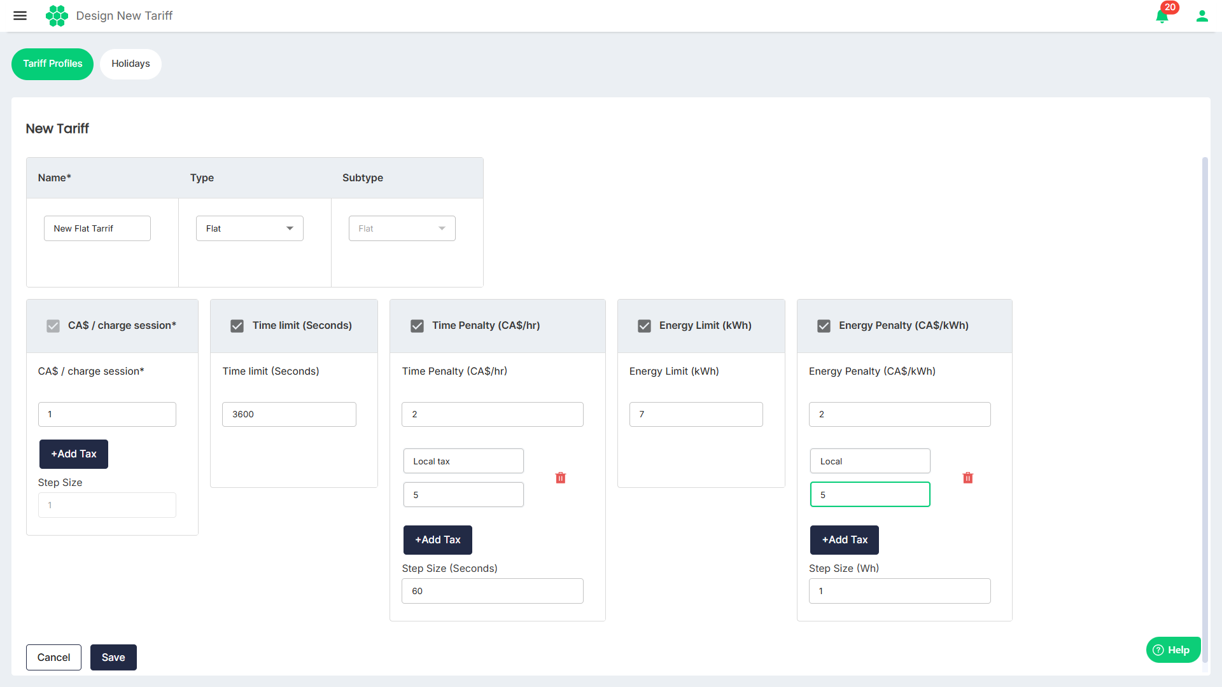Click the green hexagon app logo
Viewport: 1222px width, 687px height.
tap(57, 15)
